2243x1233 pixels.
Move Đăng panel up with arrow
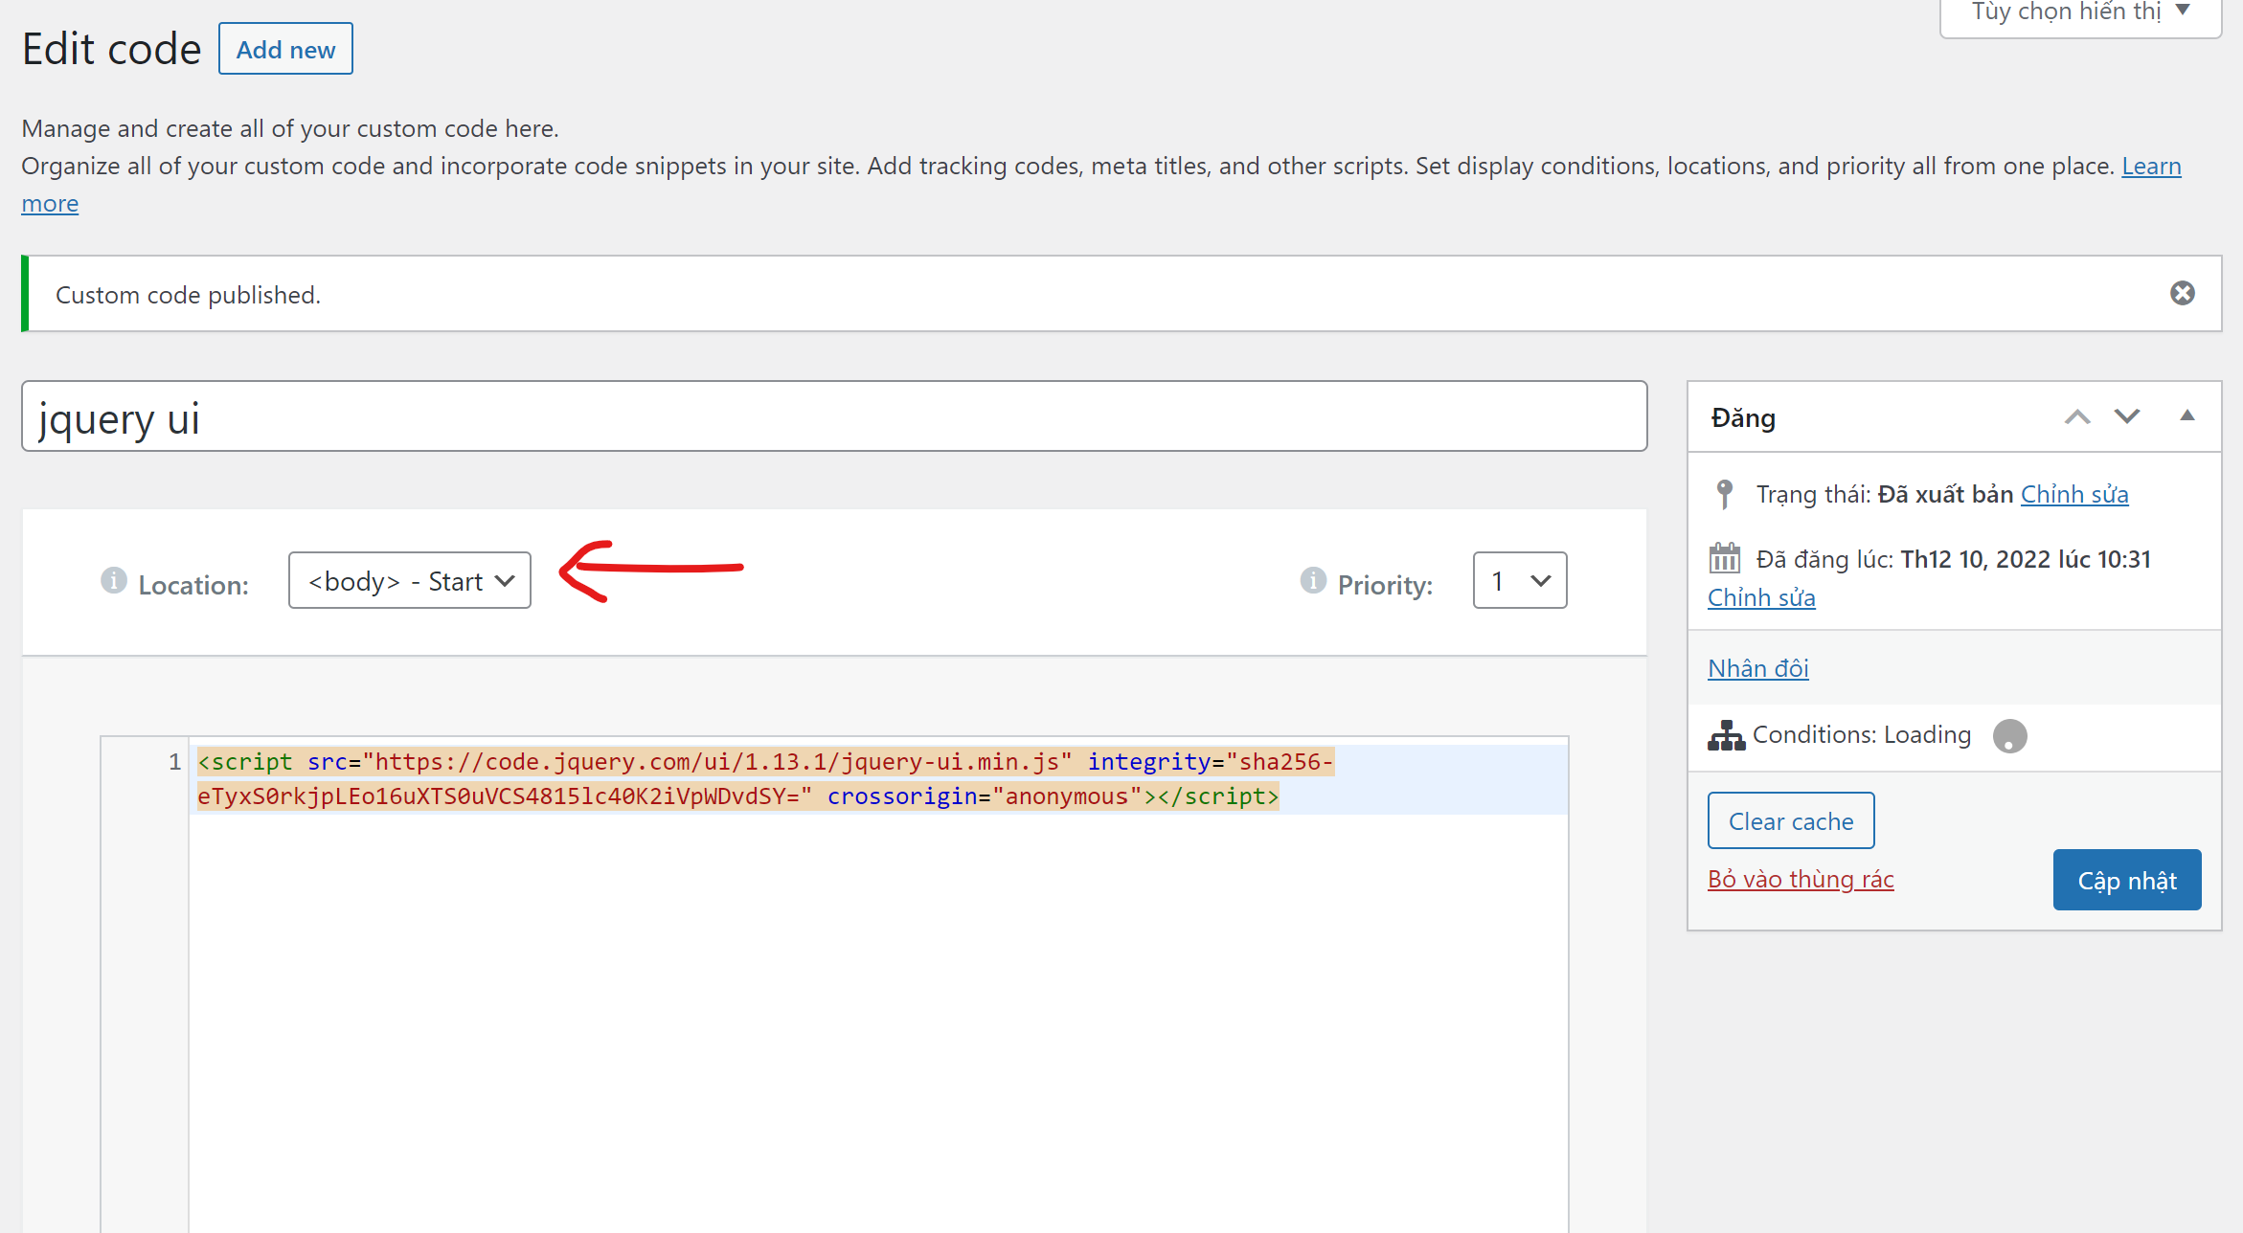point(2076,416)
